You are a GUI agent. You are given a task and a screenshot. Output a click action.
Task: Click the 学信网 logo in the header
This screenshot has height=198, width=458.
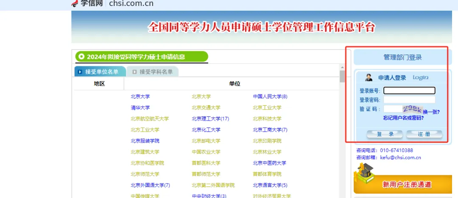(x=88, y=3)
